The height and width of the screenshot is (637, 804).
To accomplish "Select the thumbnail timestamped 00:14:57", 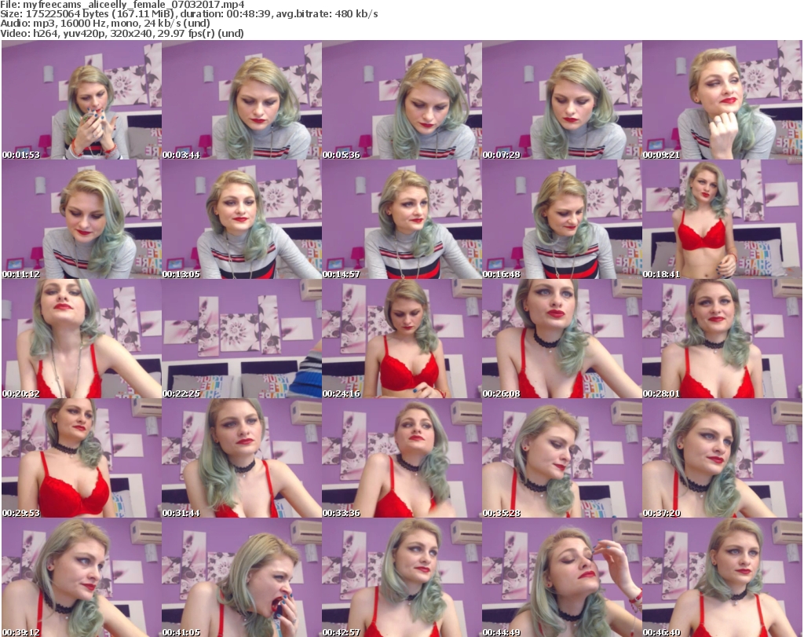I will coord(401,219).
